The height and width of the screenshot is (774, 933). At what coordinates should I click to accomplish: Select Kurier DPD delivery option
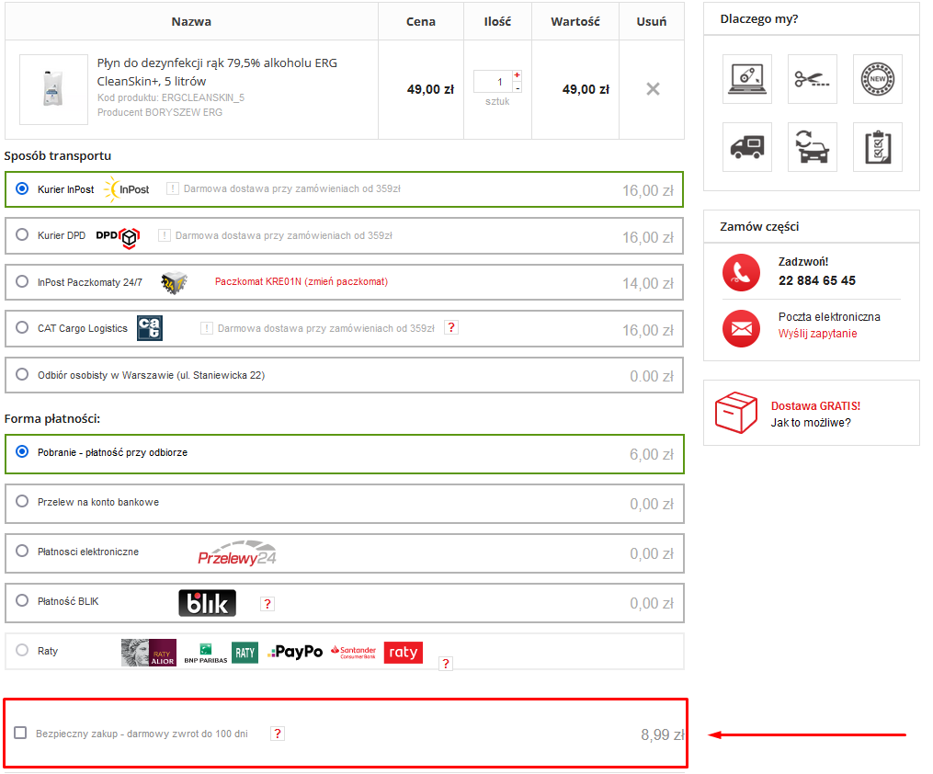point(23,235)
